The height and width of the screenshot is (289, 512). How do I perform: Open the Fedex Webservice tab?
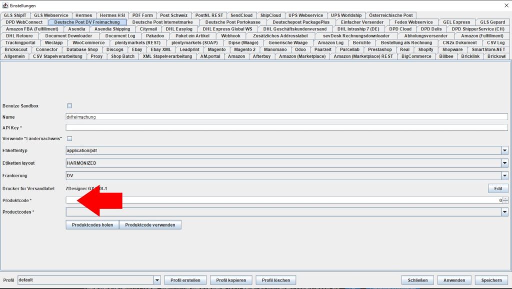pos(413,22)
